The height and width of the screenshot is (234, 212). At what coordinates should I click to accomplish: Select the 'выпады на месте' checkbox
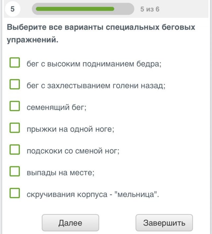click(15, 171)
